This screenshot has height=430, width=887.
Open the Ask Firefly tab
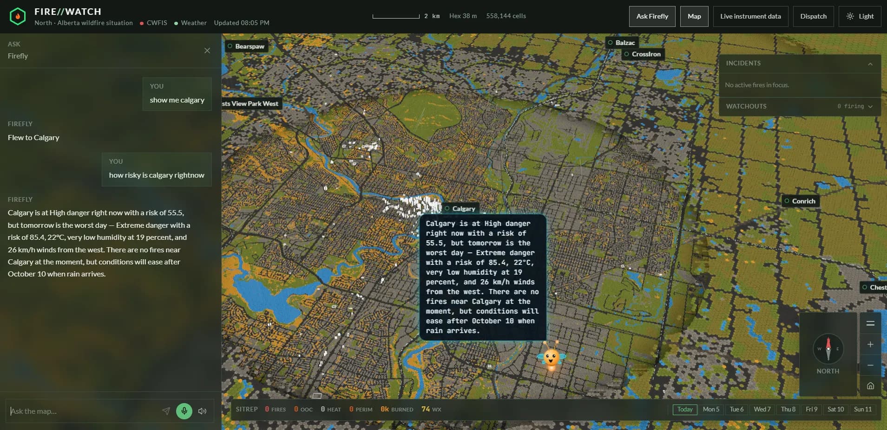tap(652, 16)
